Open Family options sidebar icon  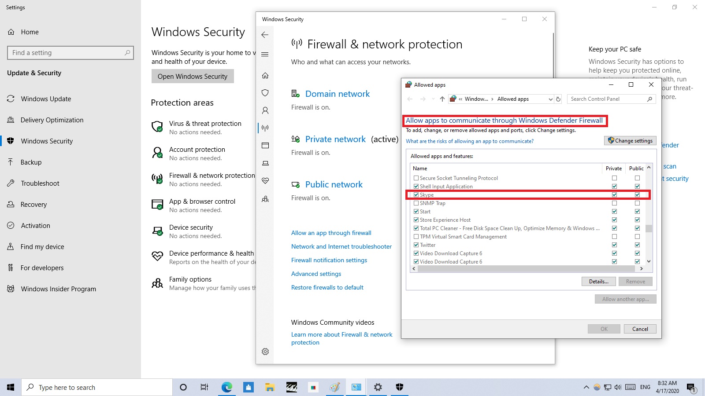265,199
